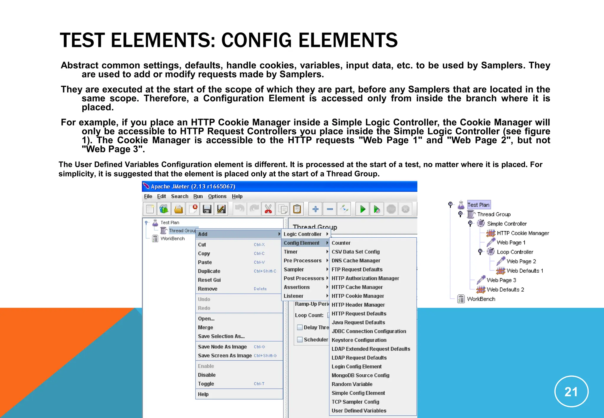The image size is (604, 418).
Task: Select WorkBench in left tree
Action: tap(172, 238)
